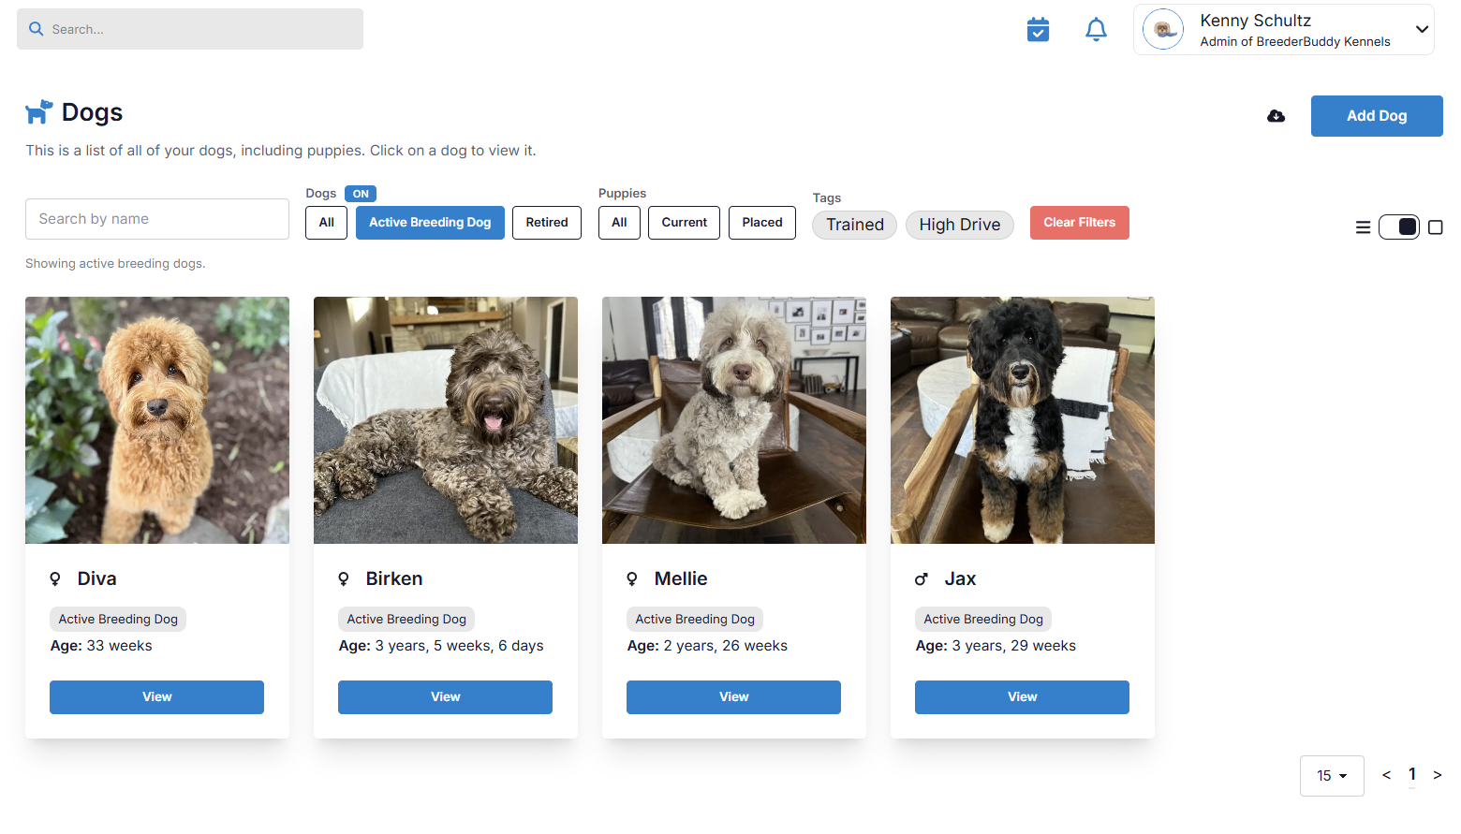Select Active Breeding Dog filter
Screen dimensions: 1461x834
click(x=430, y=223)
